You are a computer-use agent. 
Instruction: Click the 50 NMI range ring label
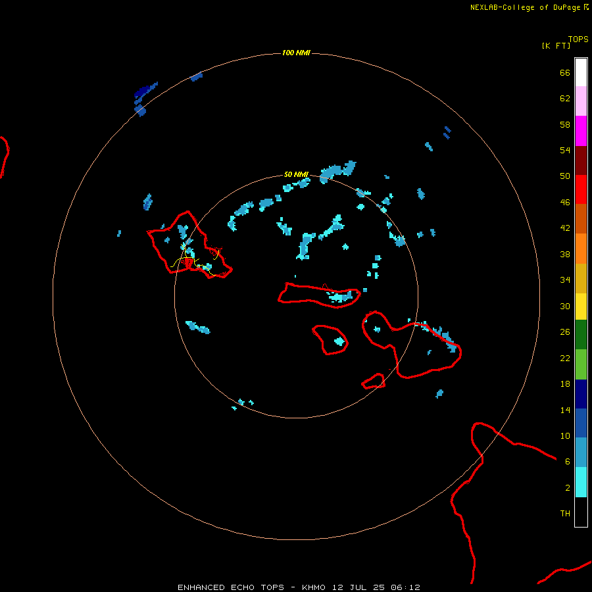click(296, 174)
